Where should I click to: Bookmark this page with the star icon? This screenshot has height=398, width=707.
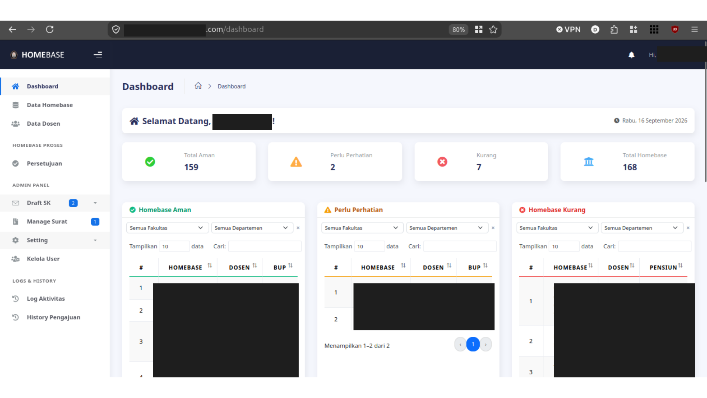[x=493, y=29]
